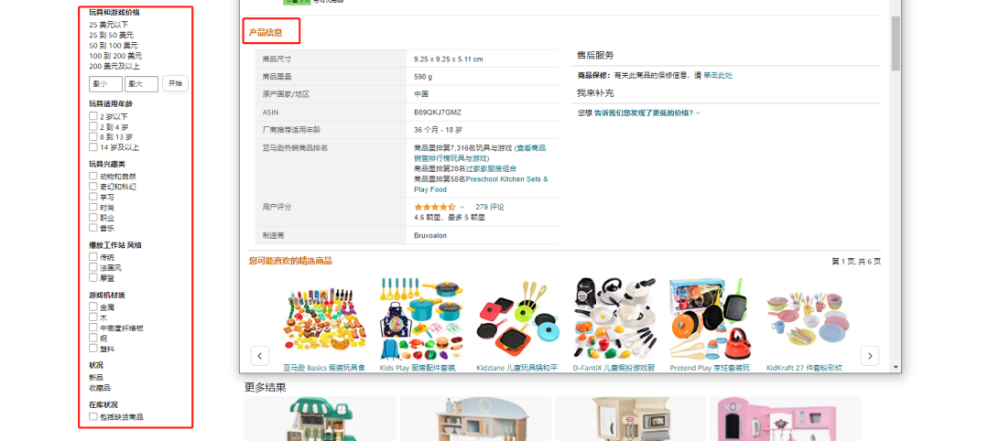
Task: Check the '奇幻和科幻' interest filter
Action: [x=93, y=187]
